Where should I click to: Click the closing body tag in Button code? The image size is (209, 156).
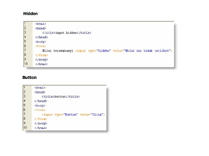[41, 124]
